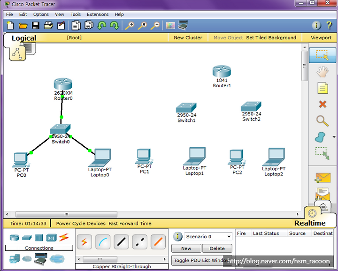Pick the Draw Polygon shape tool

(x=320, y=137)
